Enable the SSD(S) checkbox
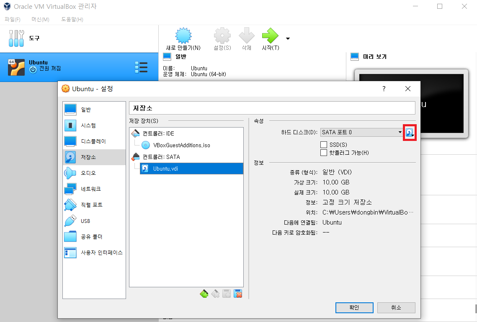477x322 pixels. point(324,145)
